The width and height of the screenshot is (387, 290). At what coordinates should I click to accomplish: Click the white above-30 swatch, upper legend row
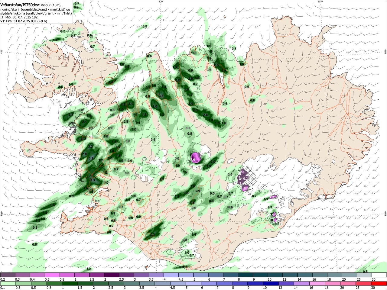click(379, 275)
